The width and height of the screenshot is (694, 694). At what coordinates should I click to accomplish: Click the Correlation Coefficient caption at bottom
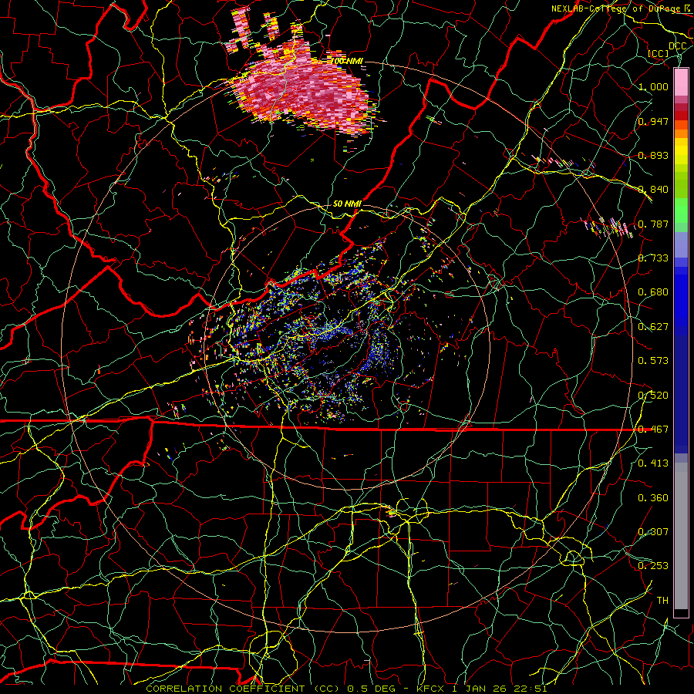346,689
